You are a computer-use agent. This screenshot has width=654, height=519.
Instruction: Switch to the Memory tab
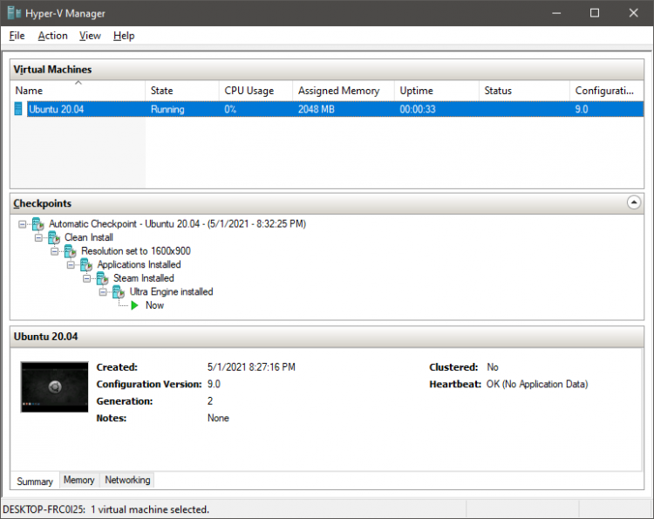coord(79,480)
